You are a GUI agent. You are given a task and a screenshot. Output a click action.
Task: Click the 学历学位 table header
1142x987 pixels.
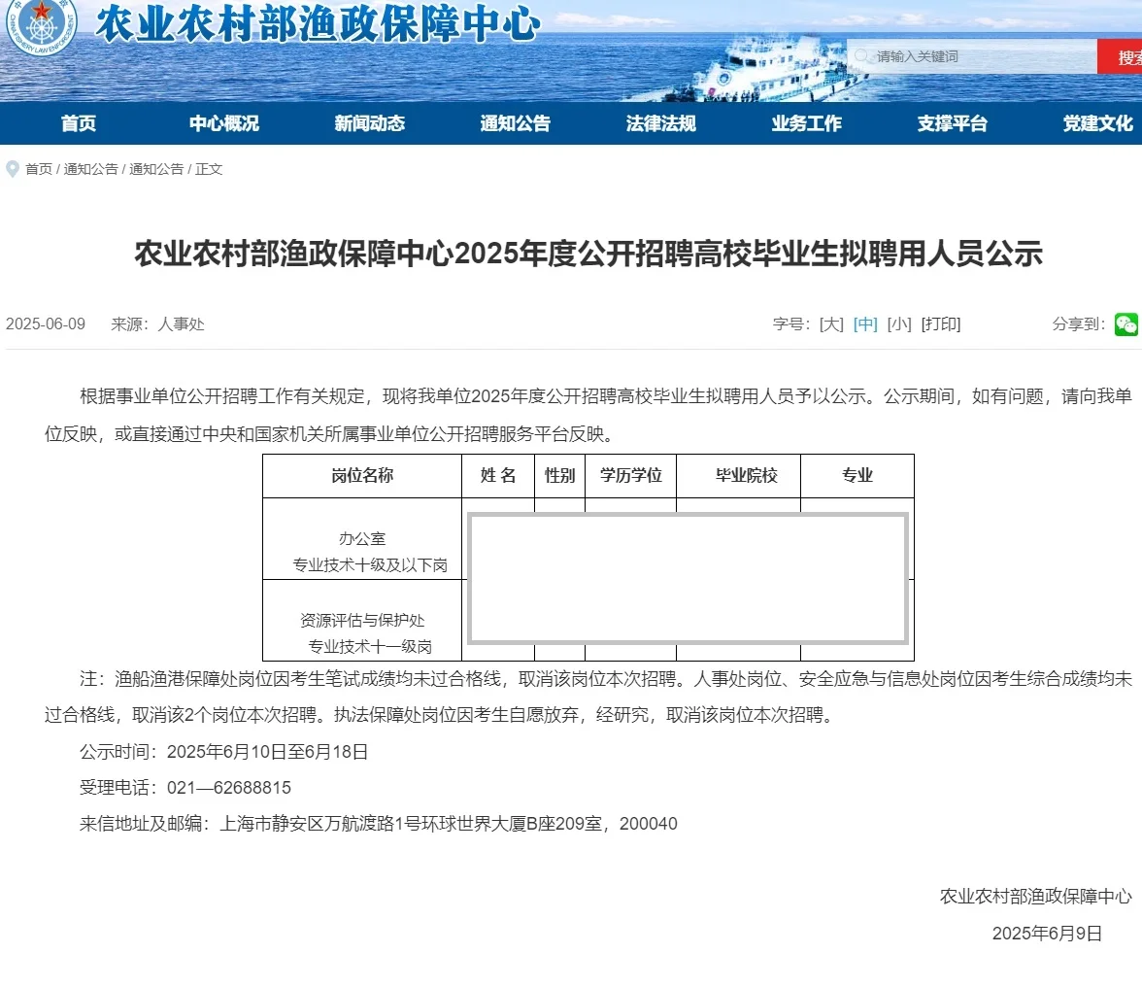[x=631, y=476]
